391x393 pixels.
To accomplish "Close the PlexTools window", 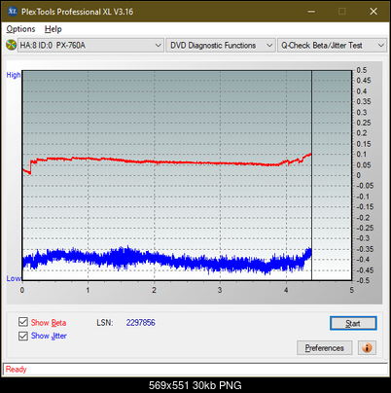I will pos(373,12).
